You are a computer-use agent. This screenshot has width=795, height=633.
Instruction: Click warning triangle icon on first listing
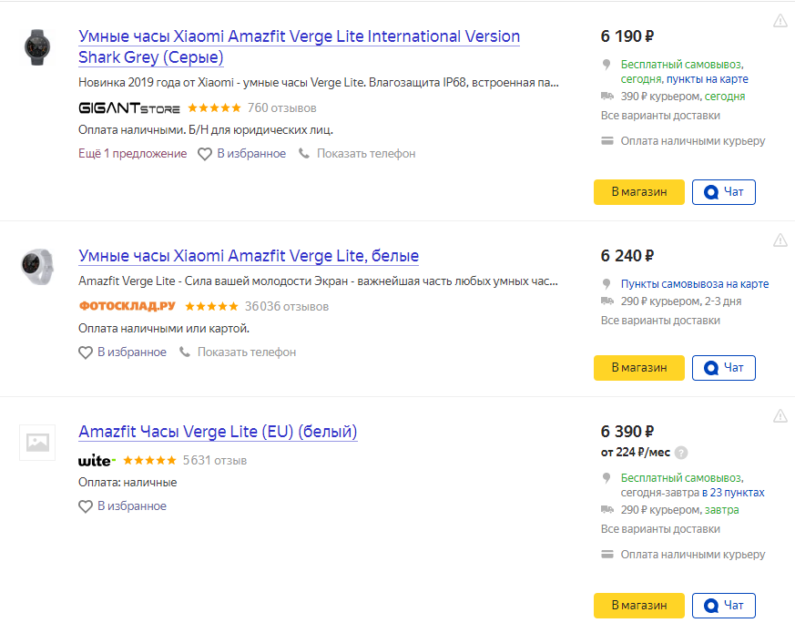click(x=780, y=20)
